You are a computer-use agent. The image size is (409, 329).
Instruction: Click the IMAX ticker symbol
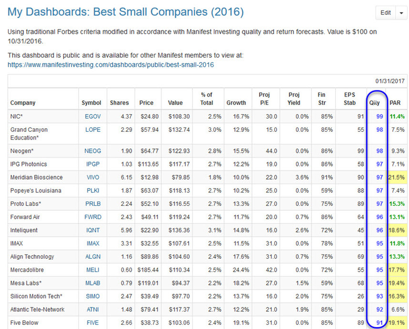click(92, 244)
